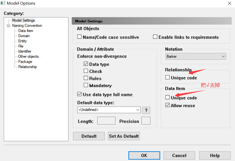Select Domain in the category tree
The width and height of the screenshot is (235, 161).
click(24, 36)
